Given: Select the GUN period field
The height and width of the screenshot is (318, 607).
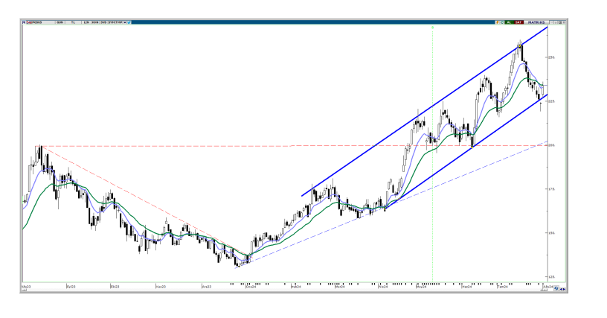Looking at the screenshot, I should [60, 23].
